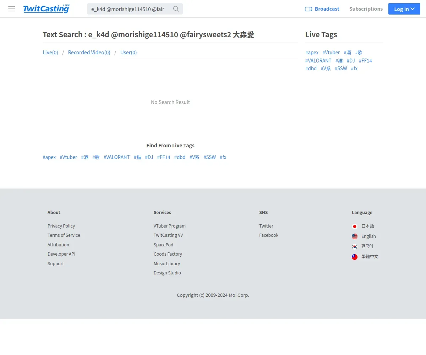Viewport: 426px width, 355px height.
Task: Open #fx under Find From Live Tags
Action: click(x=223, y=157)
